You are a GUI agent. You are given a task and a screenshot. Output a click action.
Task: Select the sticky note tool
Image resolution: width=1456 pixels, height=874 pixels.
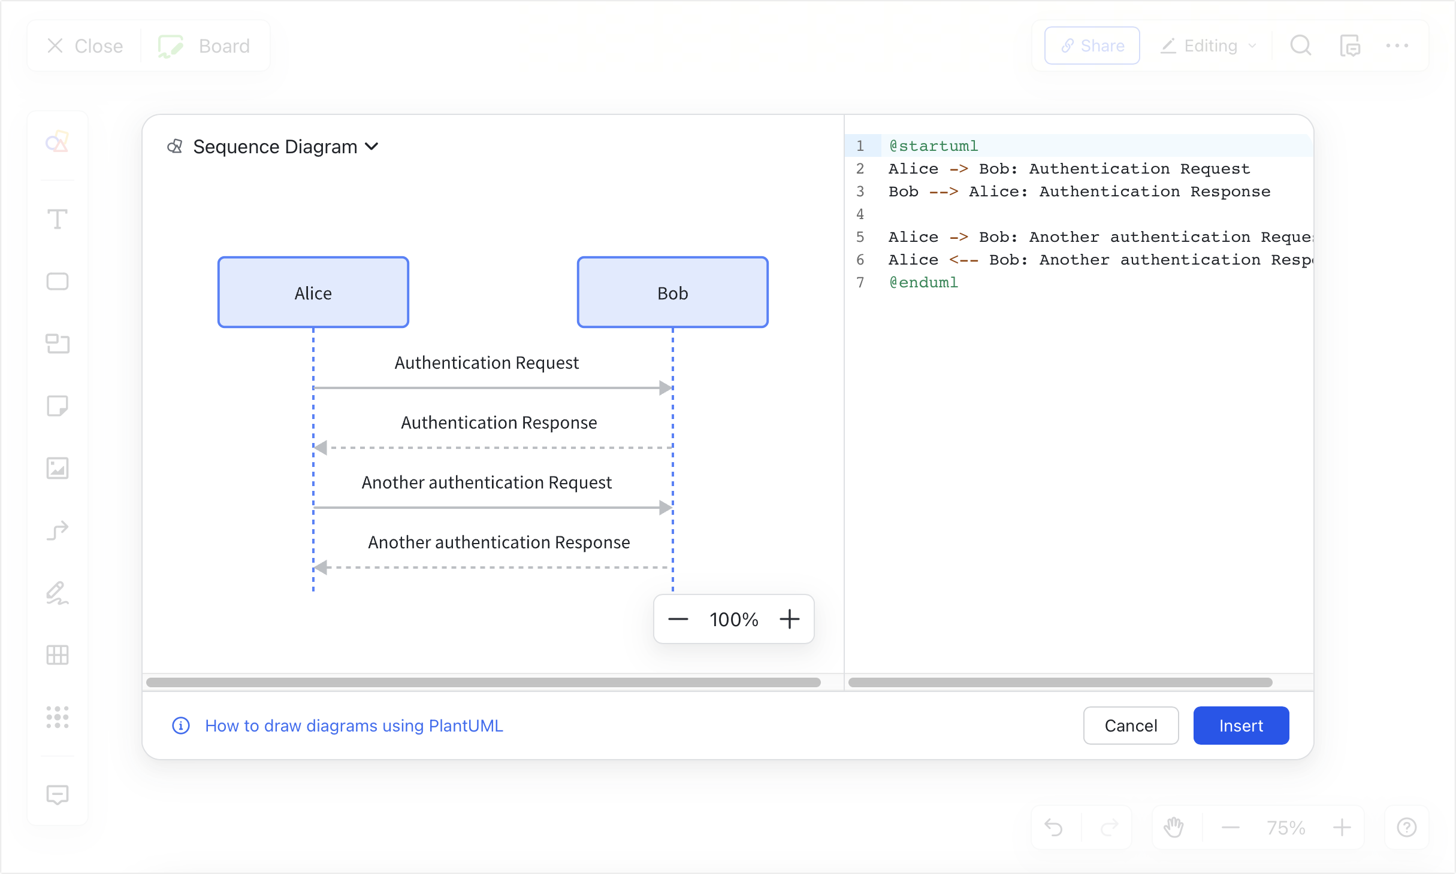point(58,406)
